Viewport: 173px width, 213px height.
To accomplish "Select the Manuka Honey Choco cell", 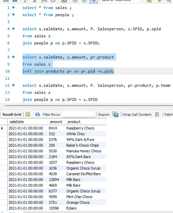I will (x=84, y=151).
